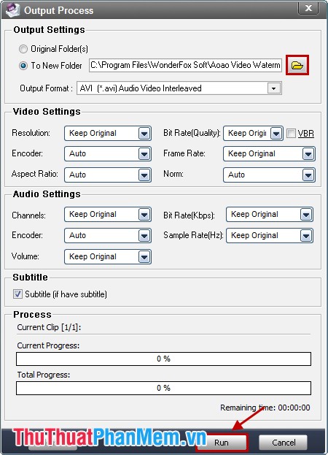Image resolution: width=328 pixels, height=455 pixels.
Task: Toggle the Subtitle (if have subtitle) checkbox
Action: click(x=17, y=294)
